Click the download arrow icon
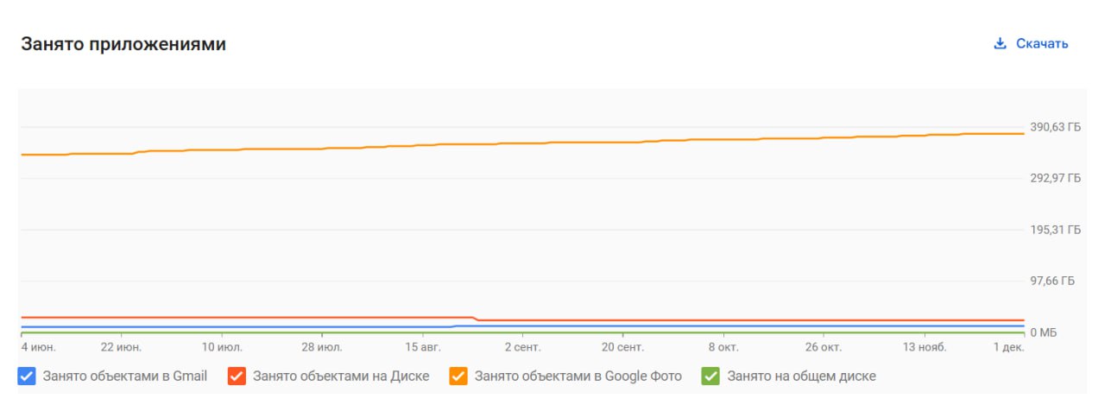1105x405 pixels. point(1001,44)
